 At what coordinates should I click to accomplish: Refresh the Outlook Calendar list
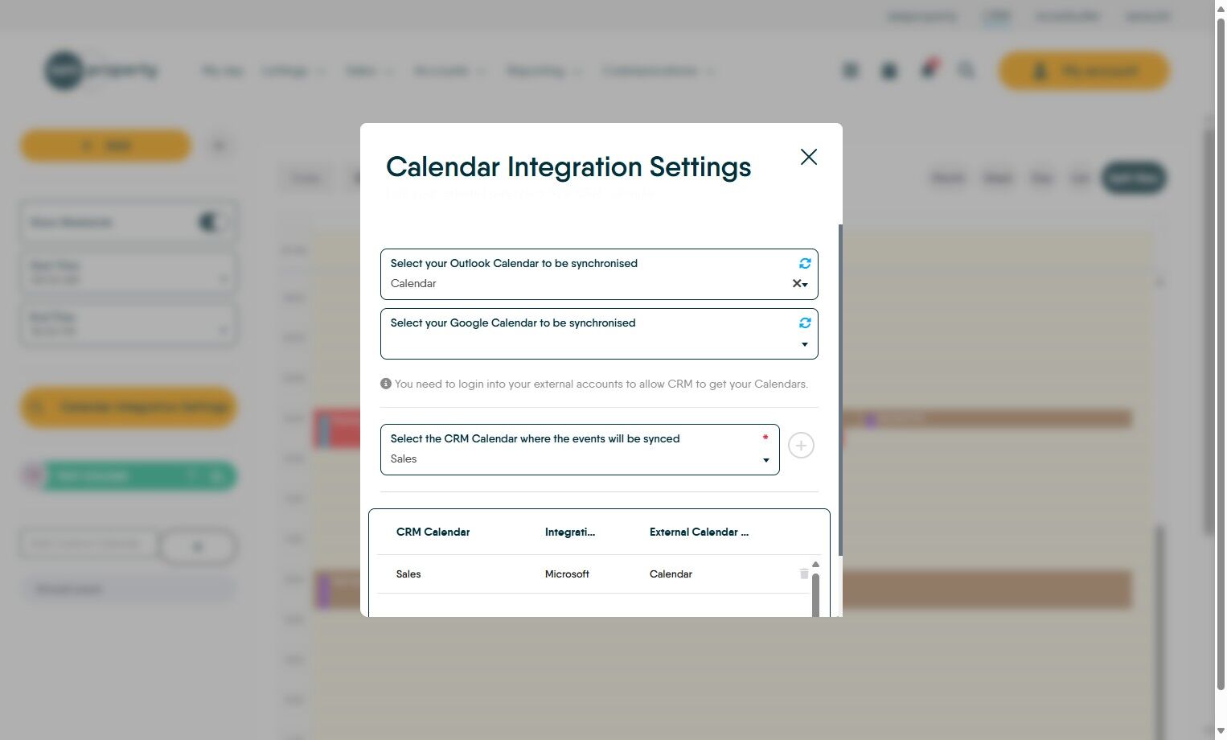pyautogui.click(x=805, y=263)
